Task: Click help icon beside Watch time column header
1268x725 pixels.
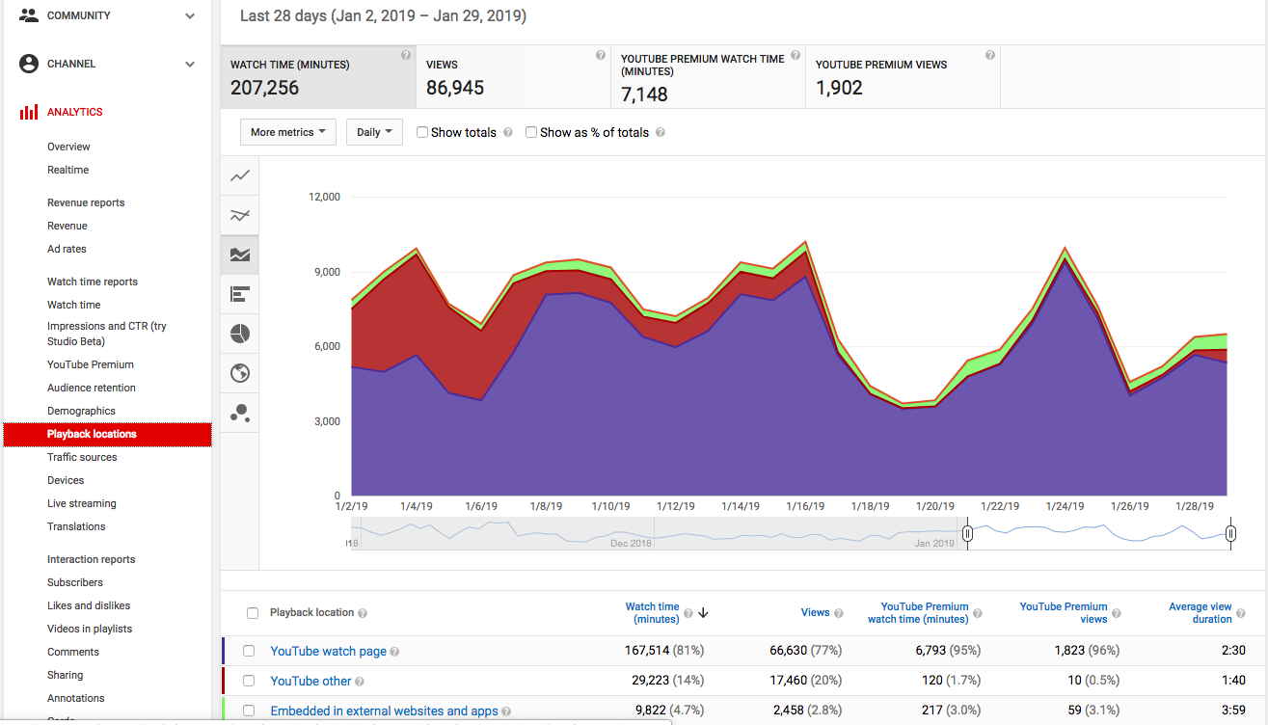Action: click(x=688, y=613)
